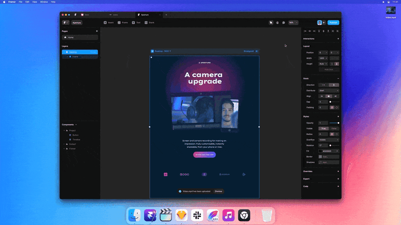The image size is (401, 225).
Task: Activate the hand pan tool
Action: (277, 22)
